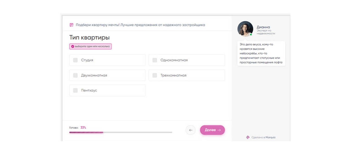Enable the Трехкомнатная checkbox
The image size is (349, 154).
(x=155, y=75)
